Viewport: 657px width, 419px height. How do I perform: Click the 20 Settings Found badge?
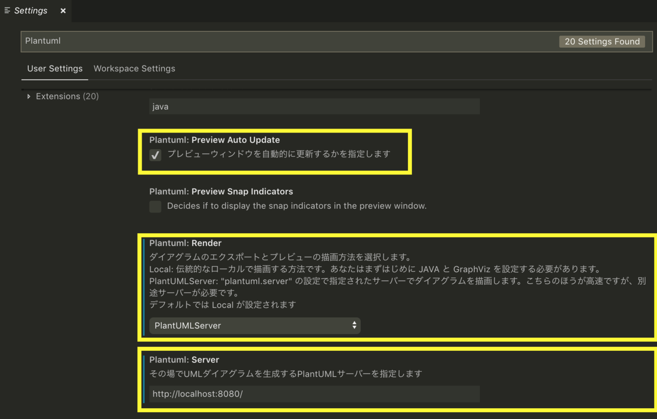(x=602, y=42)
